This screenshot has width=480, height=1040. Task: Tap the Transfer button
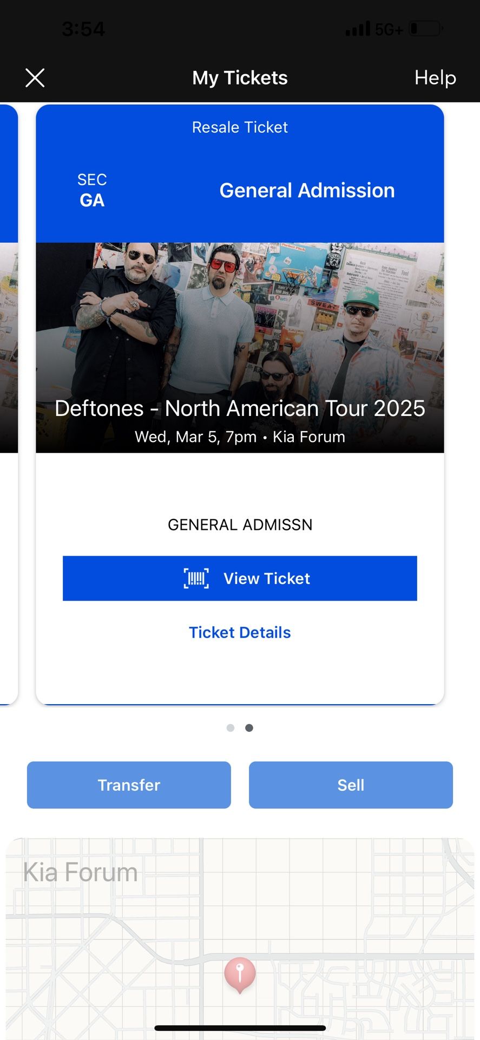[x=128, y=784]
